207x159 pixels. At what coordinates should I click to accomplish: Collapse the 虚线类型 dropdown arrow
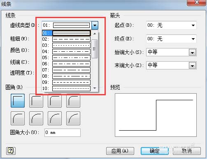pos(95,25)
